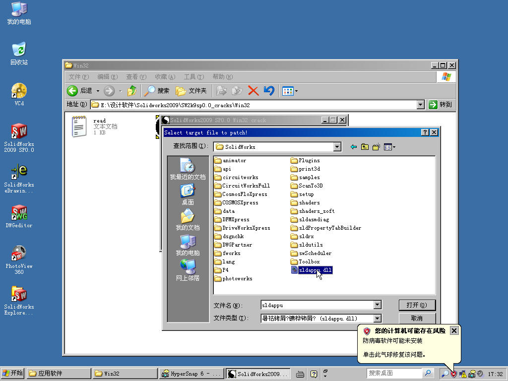Click the address bar path field
The width and height of the screenshot is (508, 381).
[254, 105]
